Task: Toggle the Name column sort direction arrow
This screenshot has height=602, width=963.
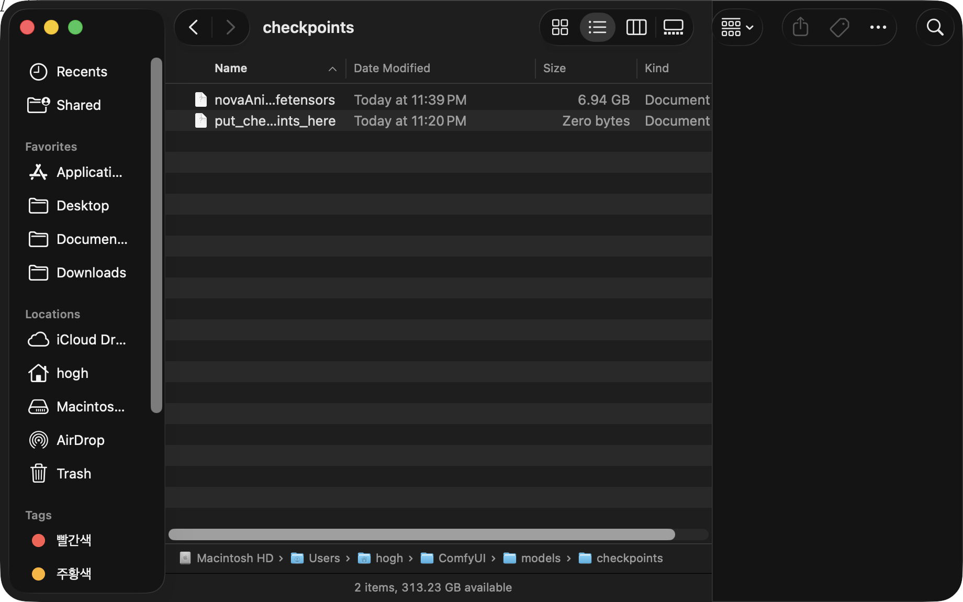Action: [x=332, y=69]
